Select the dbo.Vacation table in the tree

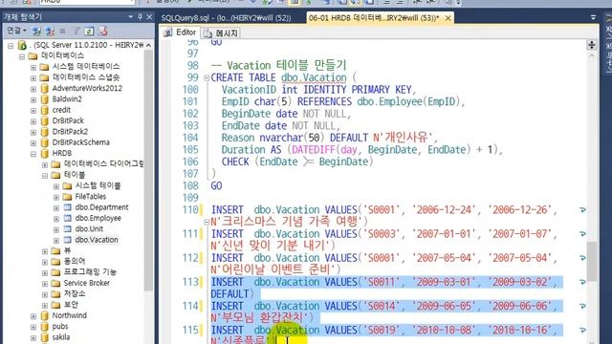97,240
